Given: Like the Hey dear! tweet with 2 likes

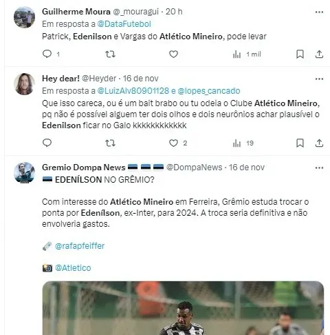Looking at the screenshot, I should tap(178, 143).
